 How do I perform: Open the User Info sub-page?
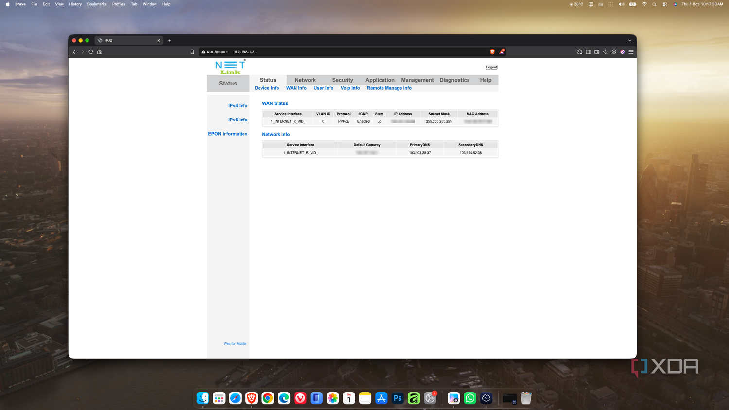tap(324, 88)
